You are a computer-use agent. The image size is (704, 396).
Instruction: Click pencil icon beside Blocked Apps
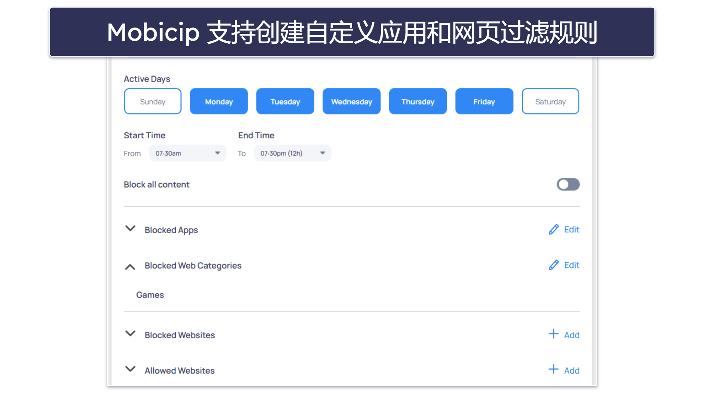point(554,229)
